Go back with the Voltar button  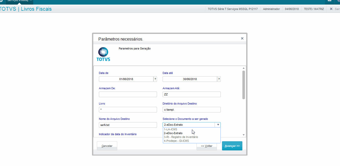(x=207, y=147)
